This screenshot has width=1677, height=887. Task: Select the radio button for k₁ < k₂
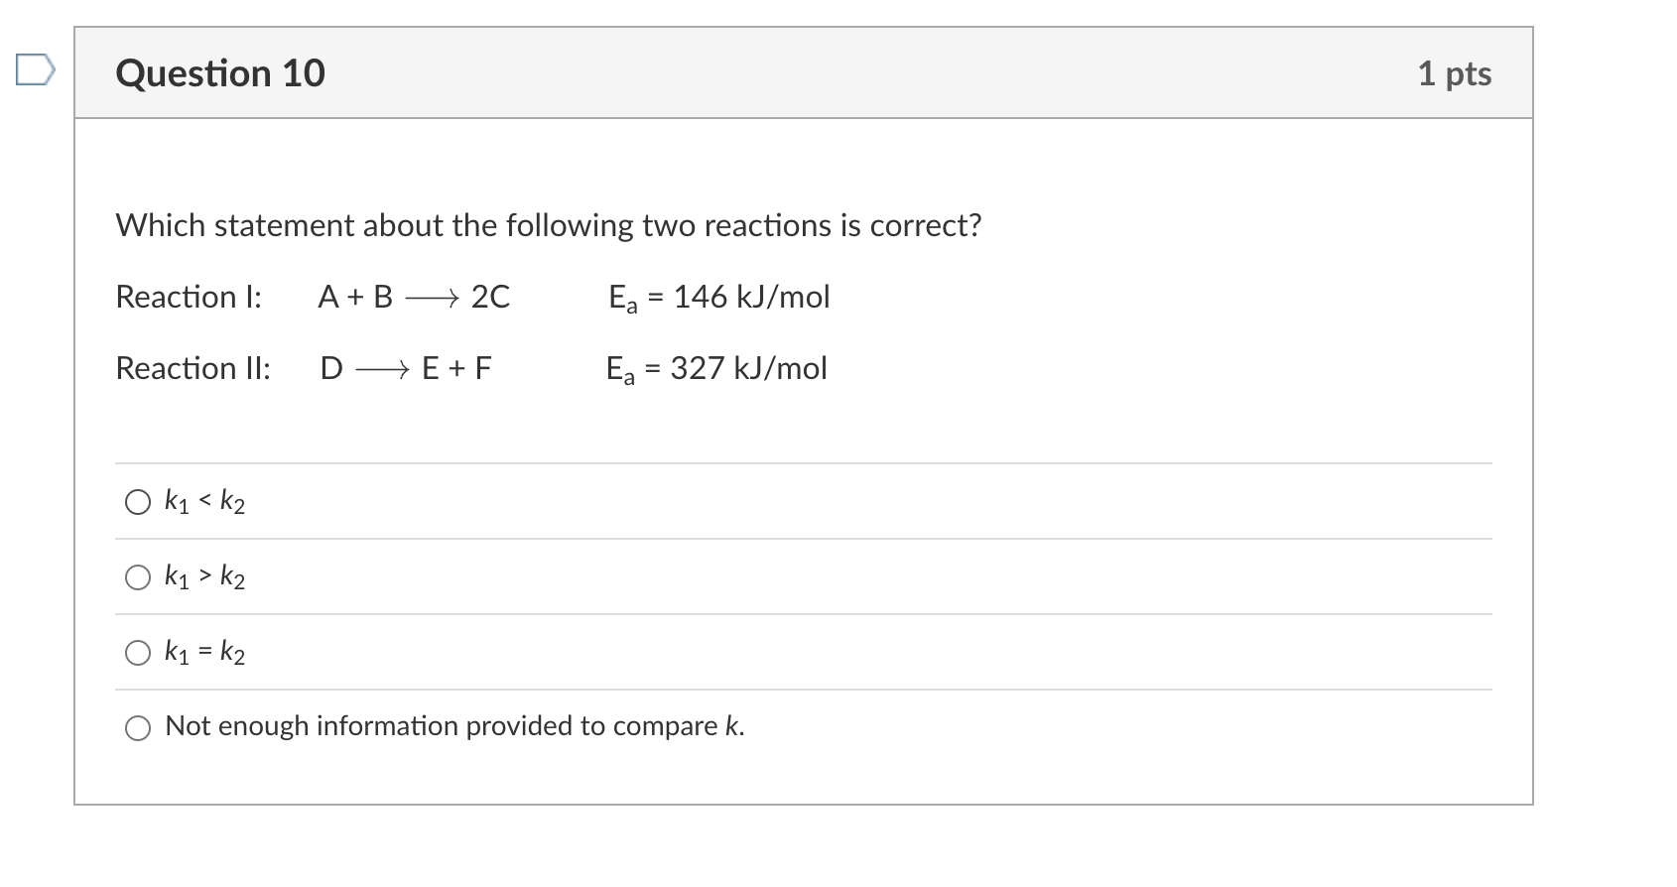click(x=138, y=502)
